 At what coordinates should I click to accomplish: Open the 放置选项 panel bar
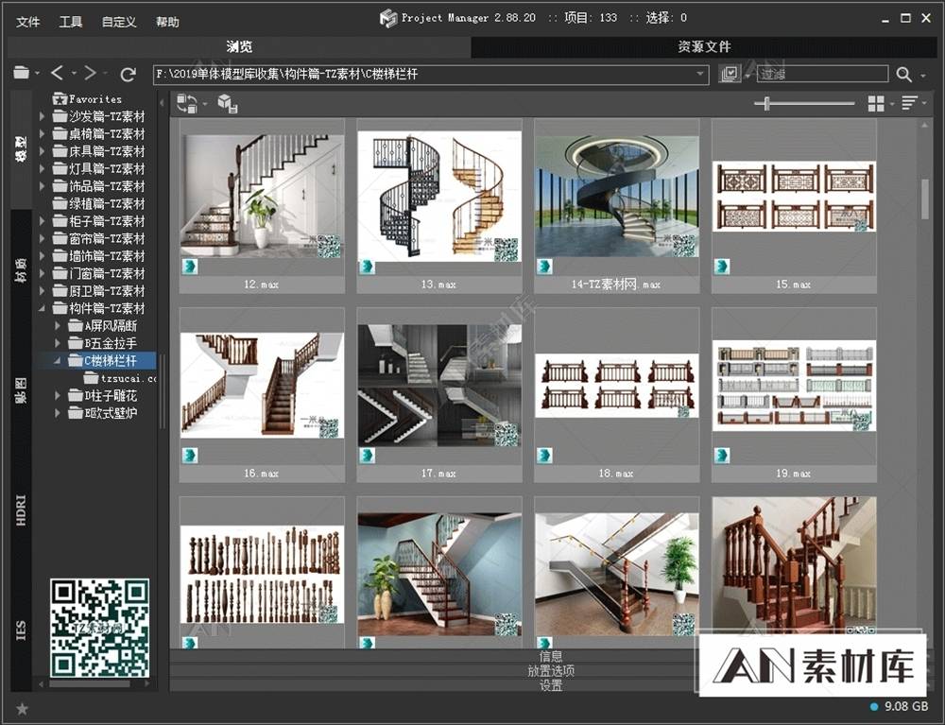(551, 671)
